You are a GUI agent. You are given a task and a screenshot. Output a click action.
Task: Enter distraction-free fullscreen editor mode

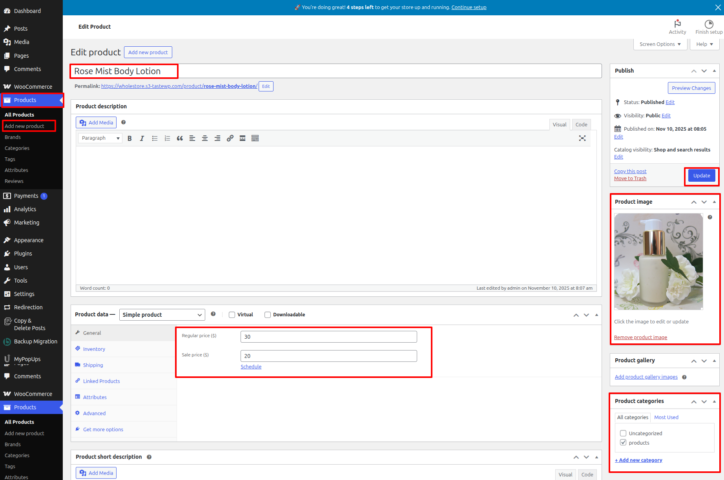(x=582, y=138)
